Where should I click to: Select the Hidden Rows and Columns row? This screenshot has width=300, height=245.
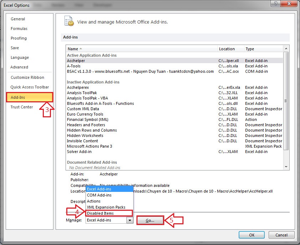coord(175,131)
